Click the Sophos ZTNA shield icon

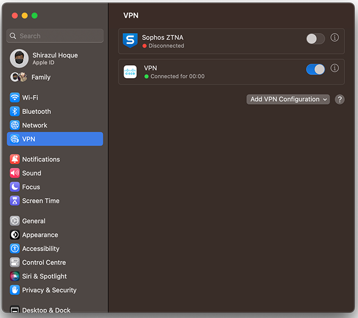pyautogui.click(x=130, y=41)
